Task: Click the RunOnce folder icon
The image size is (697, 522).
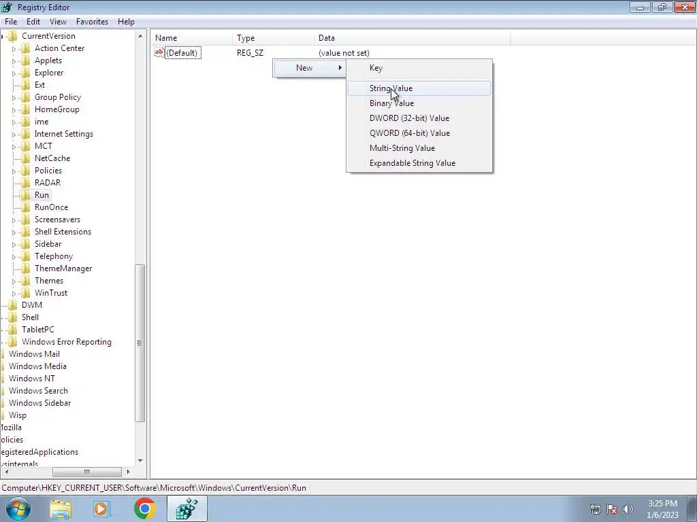Action: (27, 207)
